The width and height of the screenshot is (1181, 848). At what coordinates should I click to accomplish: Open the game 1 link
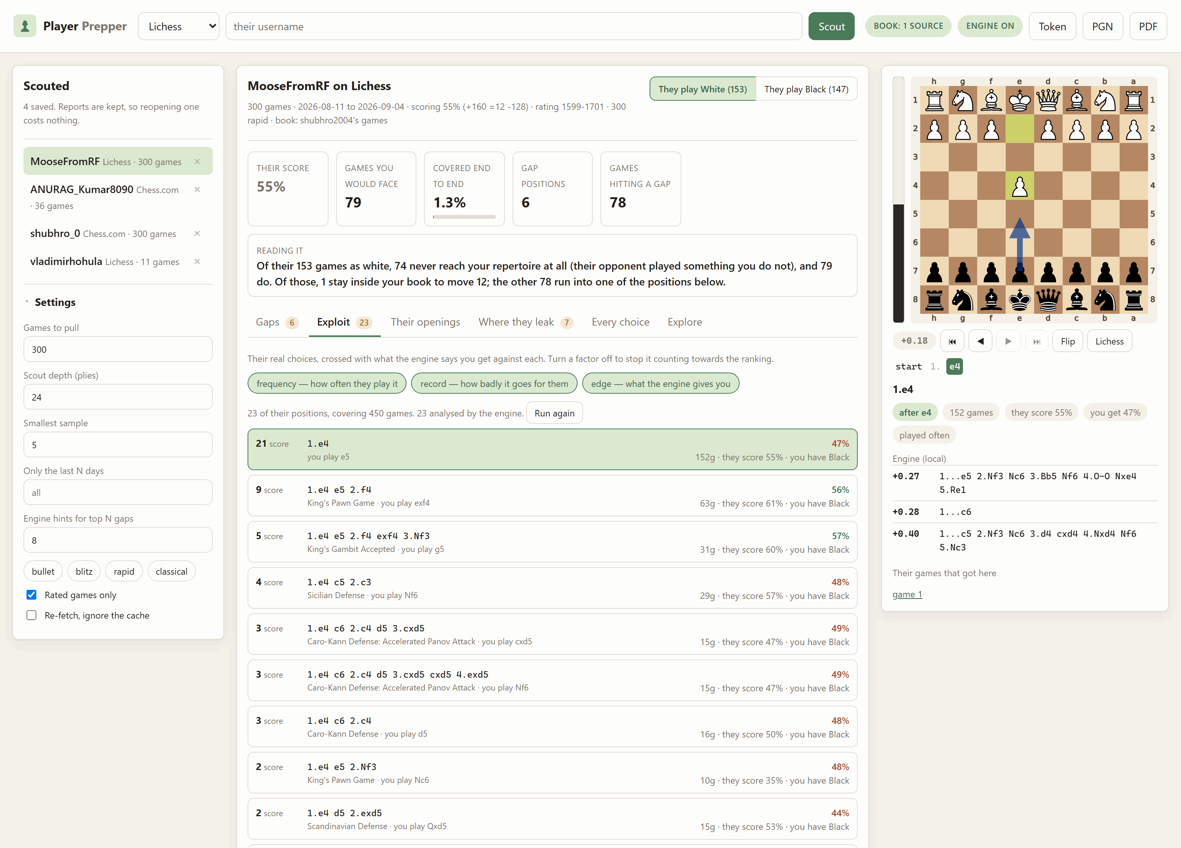[907, 594]
